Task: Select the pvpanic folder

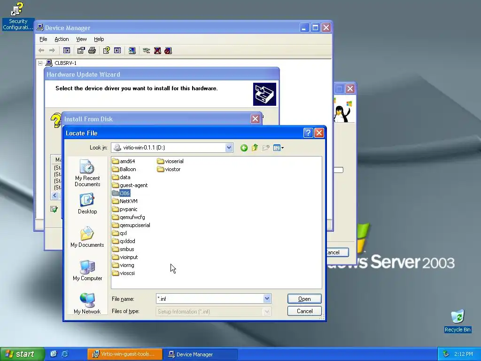Action: [x=125, y=209]
